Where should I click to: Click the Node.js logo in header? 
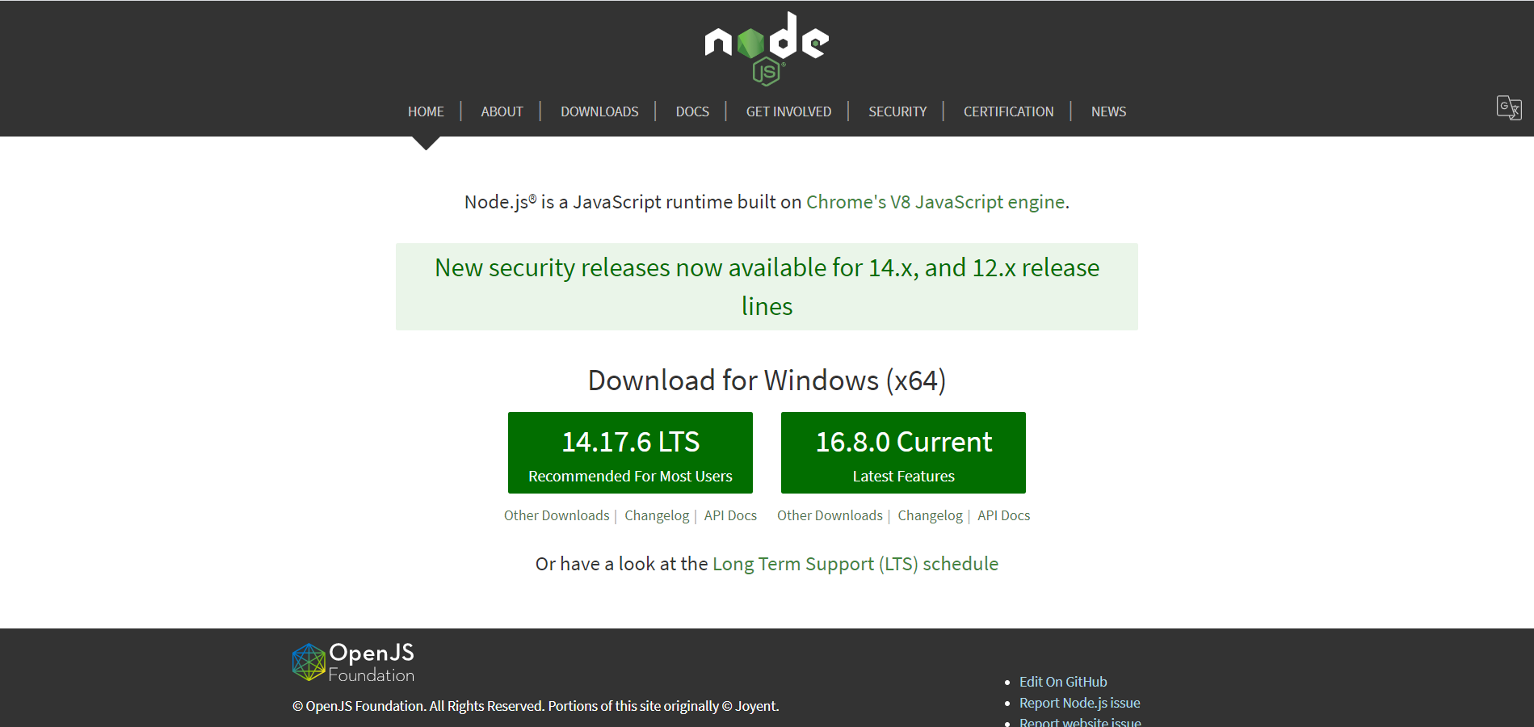[767, 48]
